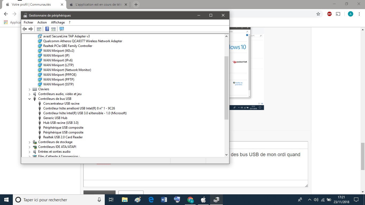The image size is (365, 205).
Task: Click the Adblock Plus extension icon in Chrome
Action: click(x=329, y=14)
